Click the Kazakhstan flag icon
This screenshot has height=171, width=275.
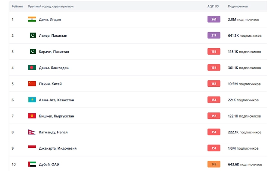pyautogui.click(x=32, y=100)
